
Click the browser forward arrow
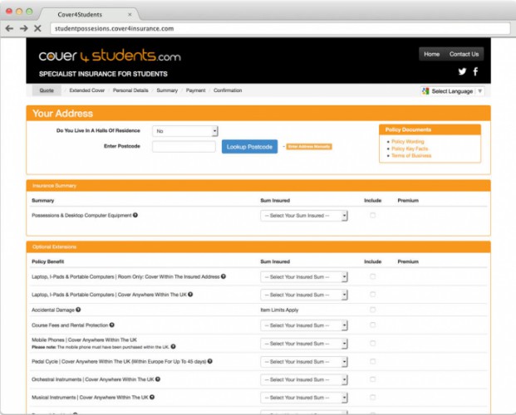pos(24,28)
